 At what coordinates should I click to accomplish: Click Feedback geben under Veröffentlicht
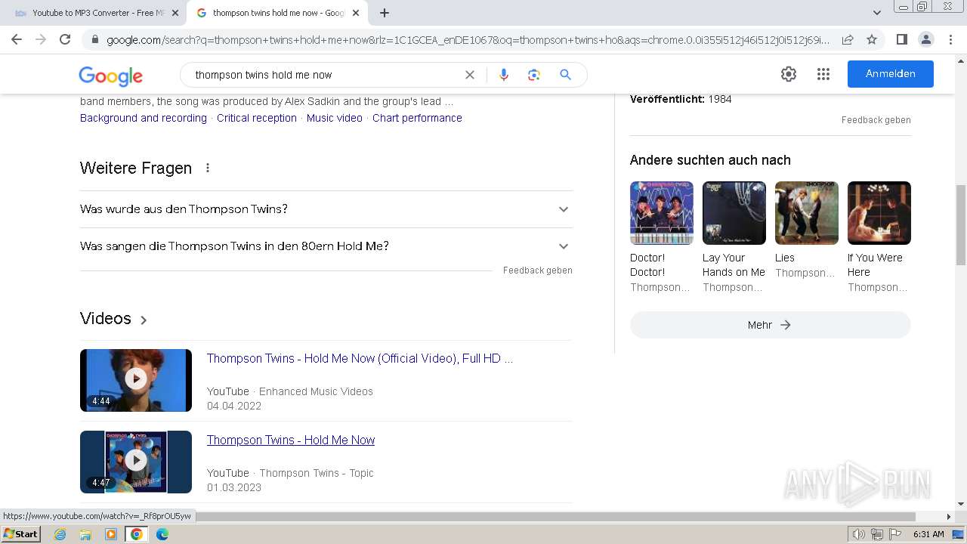point(876,120)
